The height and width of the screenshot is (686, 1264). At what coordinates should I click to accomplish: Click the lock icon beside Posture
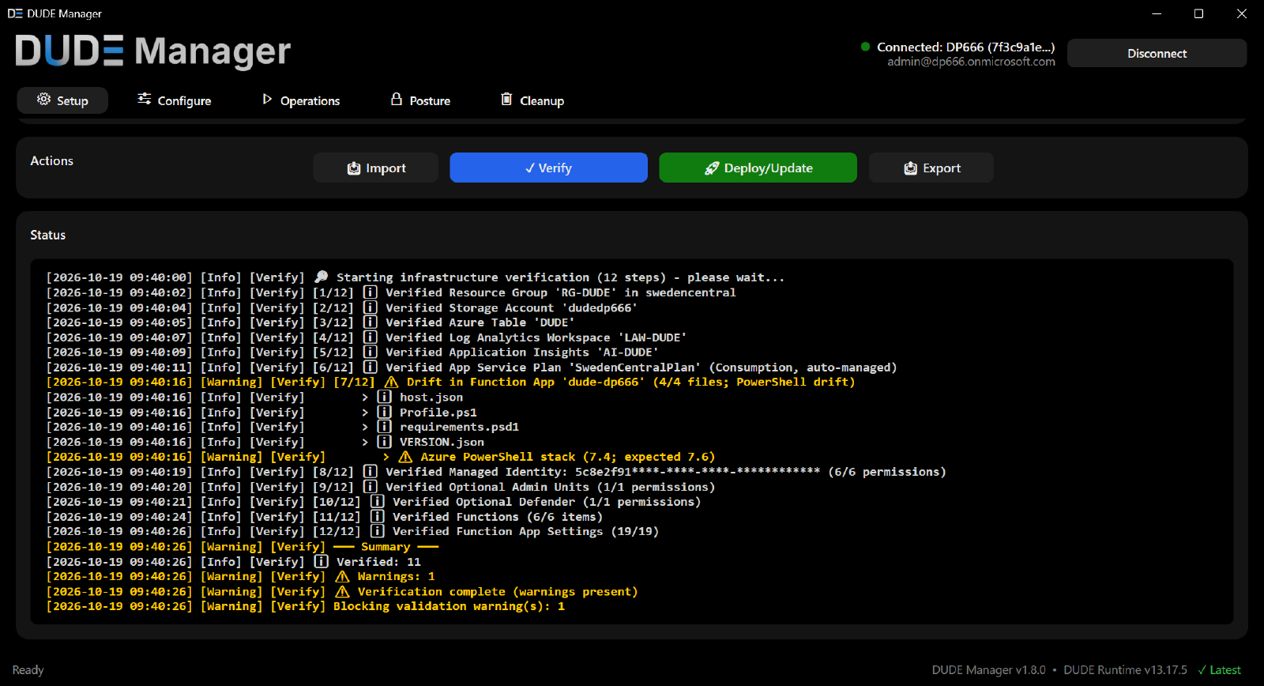397,99
